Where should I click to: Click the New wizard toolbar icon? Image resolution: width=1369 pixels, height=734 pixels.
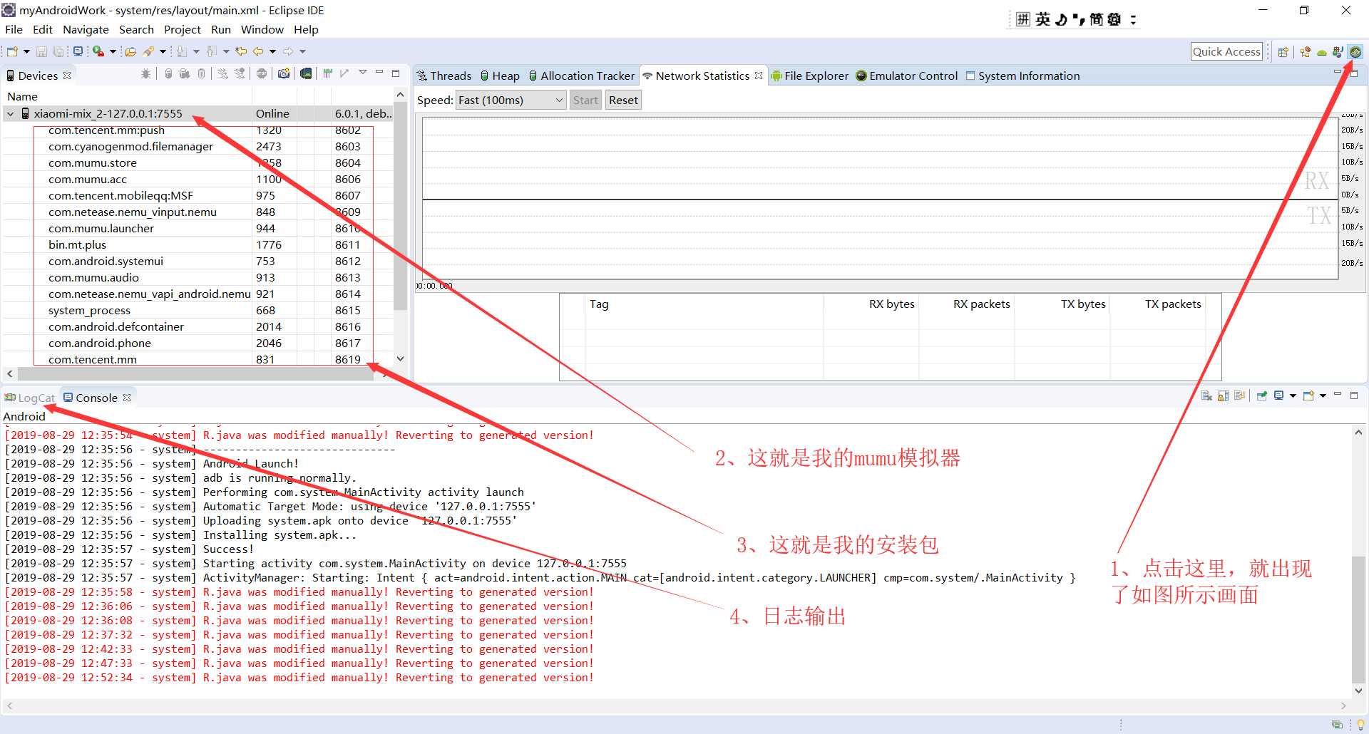click(x=12, y=51)
